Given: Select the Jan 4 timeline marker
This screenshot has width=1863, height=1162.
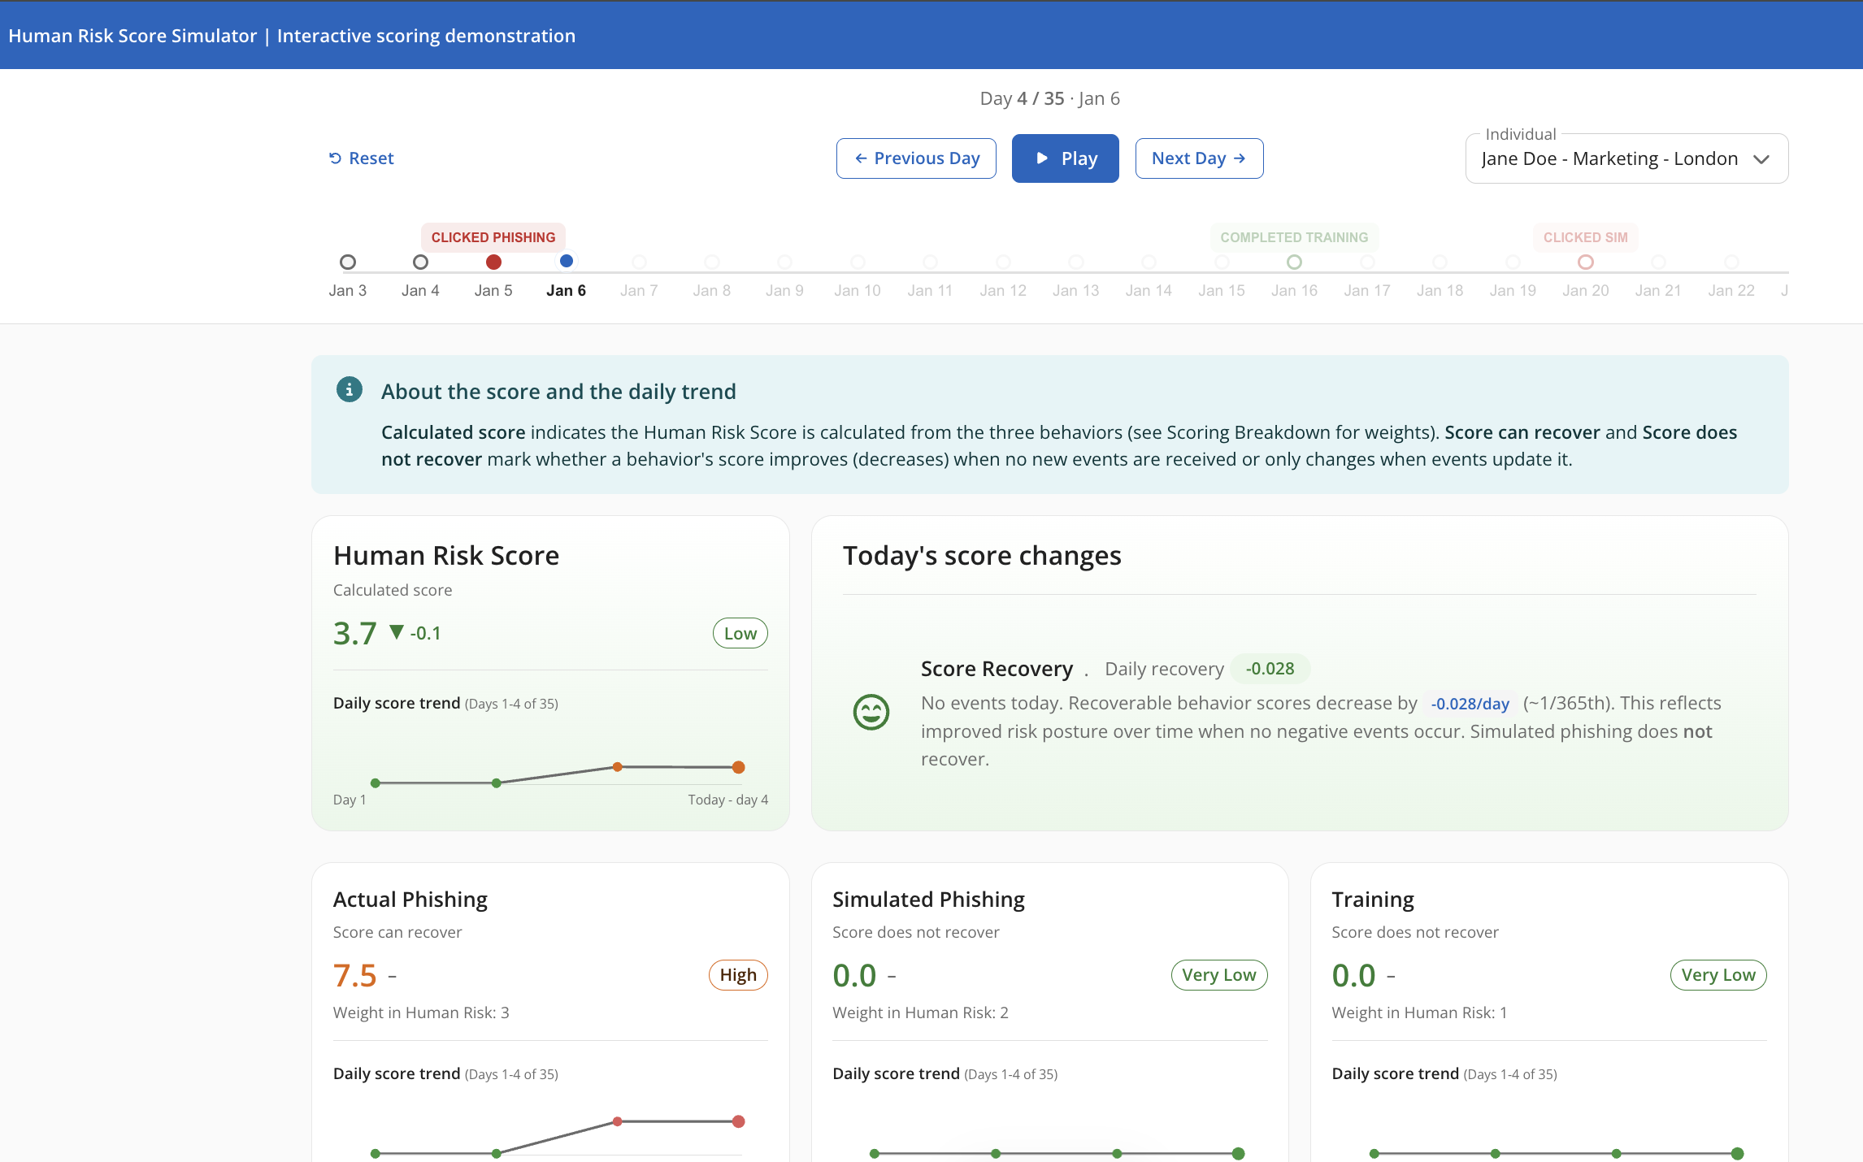Looking at the screenshot, I should [420, 262].
